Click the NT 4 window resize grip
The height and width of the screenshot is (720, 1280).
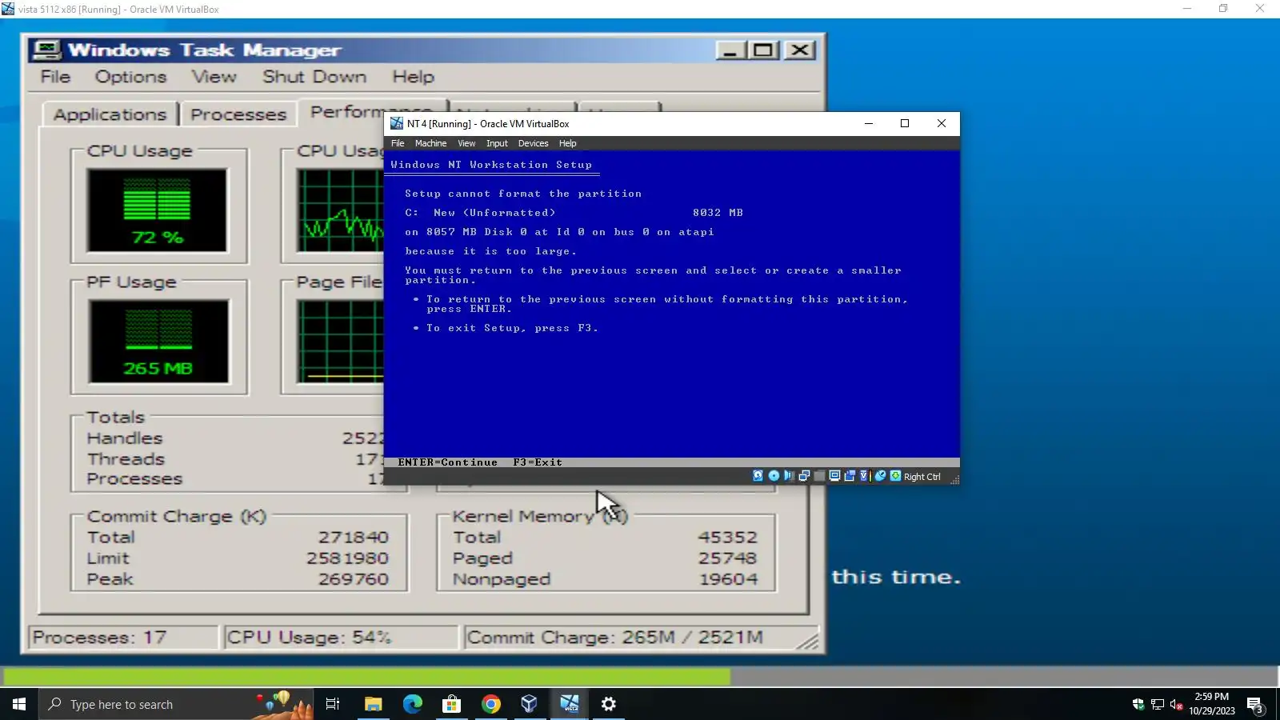pyautogui.click(x=954, y=479)
